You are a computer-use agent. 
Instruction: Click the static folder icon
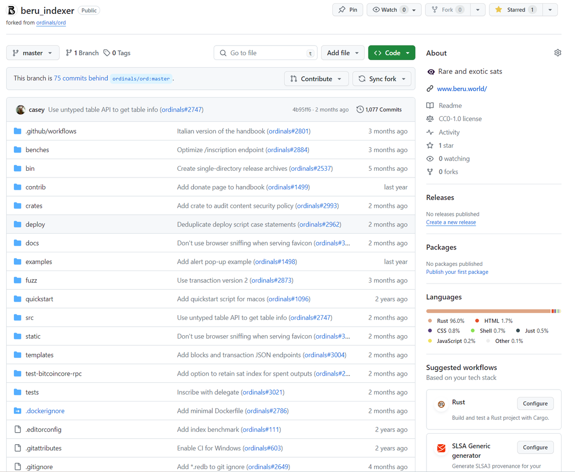click(x=18, y=336)
